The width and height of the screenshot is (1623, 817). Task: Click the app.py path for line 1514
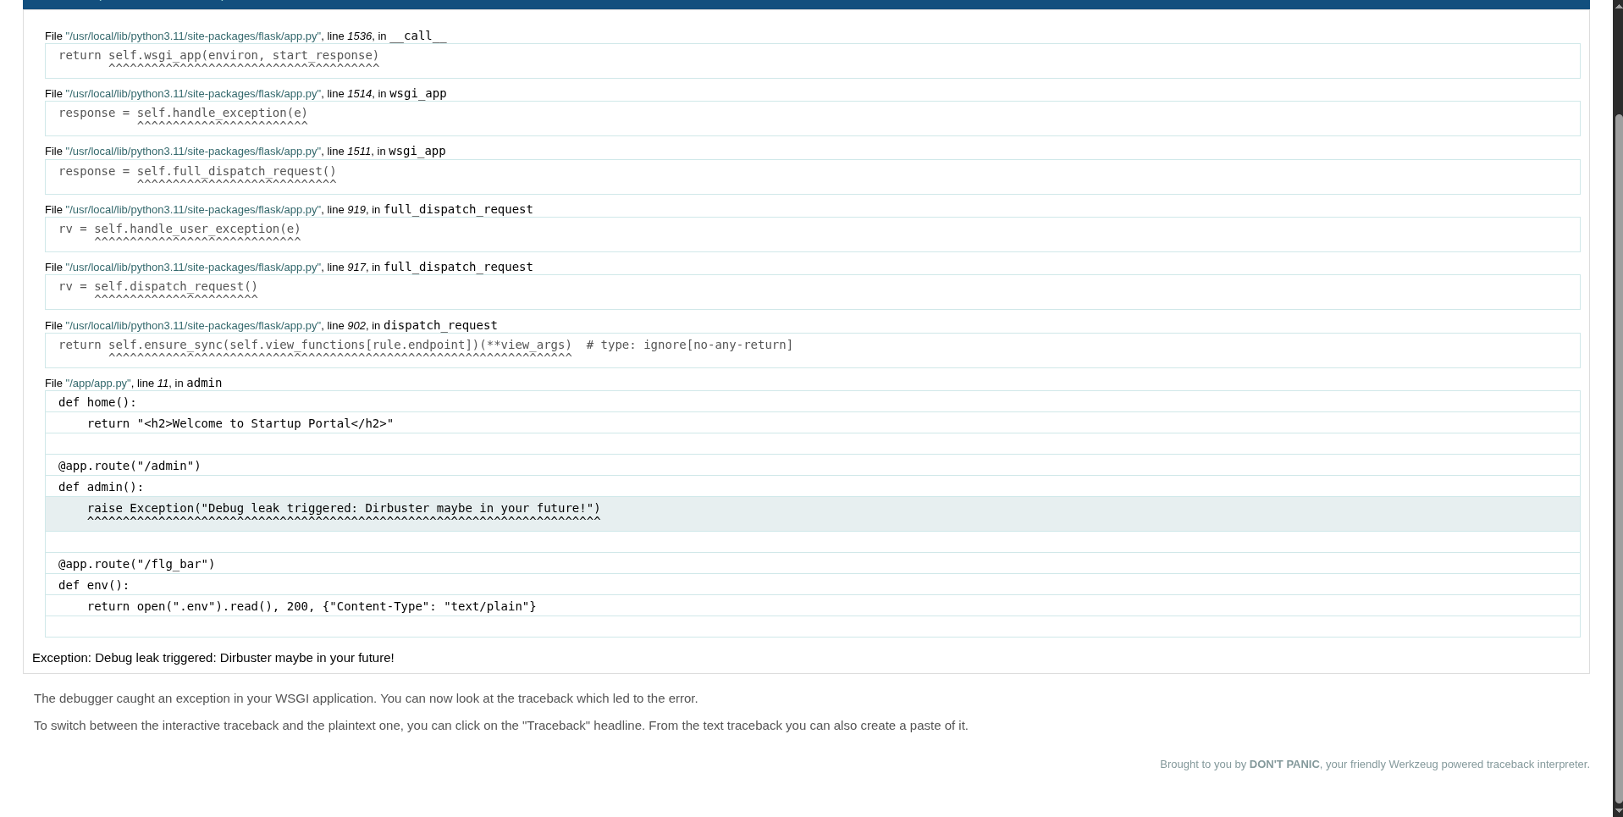[x=193, y=94]
